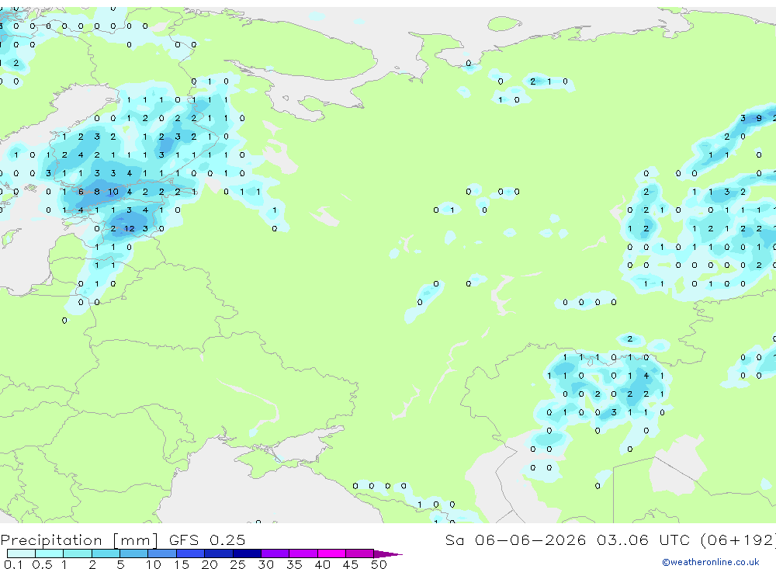The image size is (776, 569).
Task: Click the '30' legend scale label
Action: pos(265,564)
